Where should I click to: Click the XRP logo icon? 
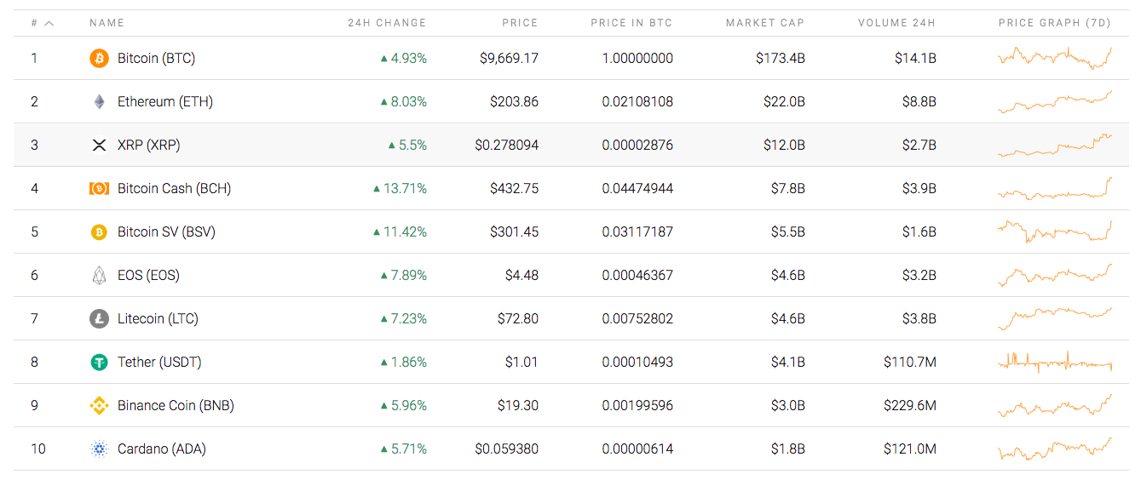100,145
